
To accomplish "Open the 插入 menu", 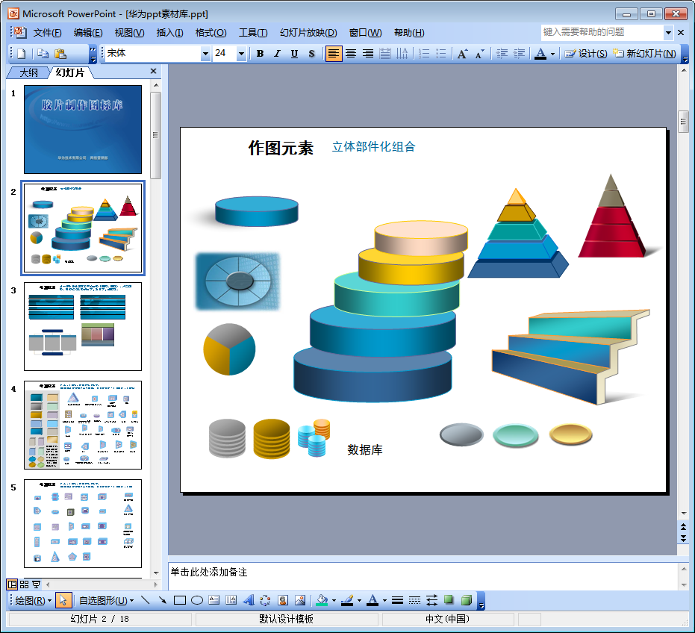I will click(x=169, y=33).
